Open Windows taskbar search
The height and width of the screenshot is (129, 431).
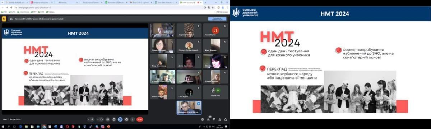click(x=8, y=126)
